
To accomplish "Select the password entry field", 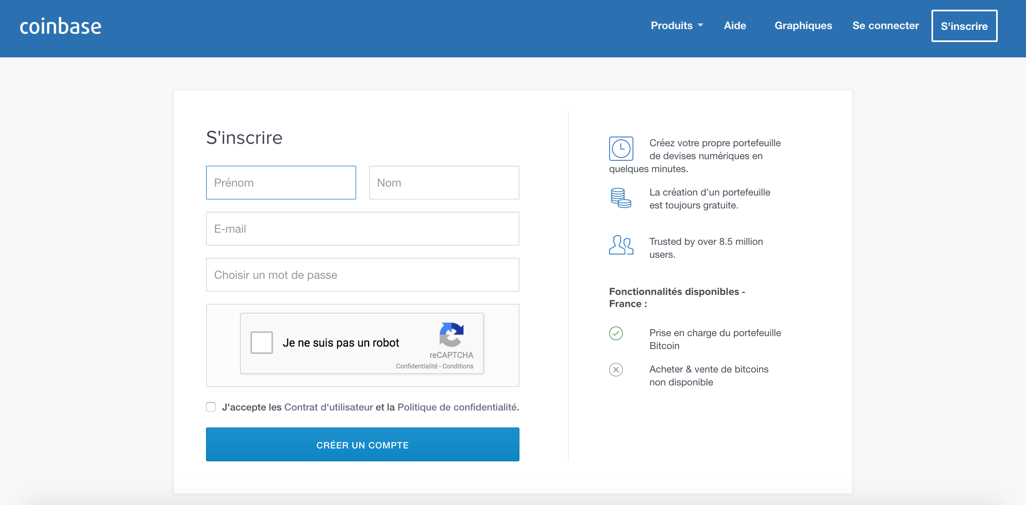I will coord(362,275).
